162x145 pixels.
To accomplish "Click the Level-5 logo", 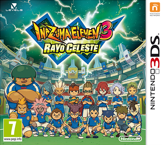I will (14, 7).
